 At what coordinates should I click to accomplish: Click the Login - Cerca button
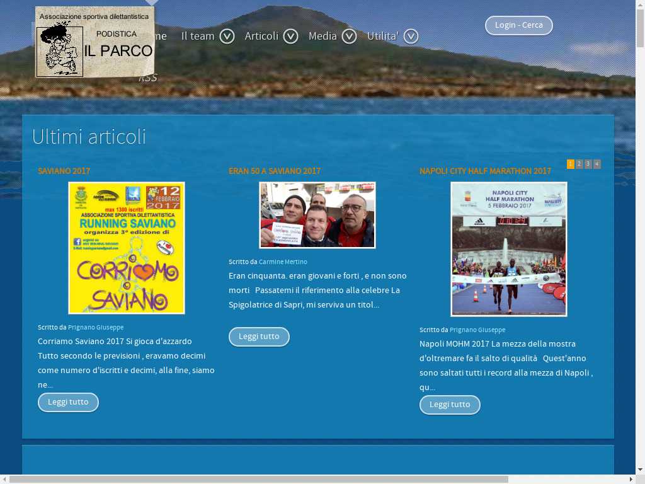pos(518,25)
